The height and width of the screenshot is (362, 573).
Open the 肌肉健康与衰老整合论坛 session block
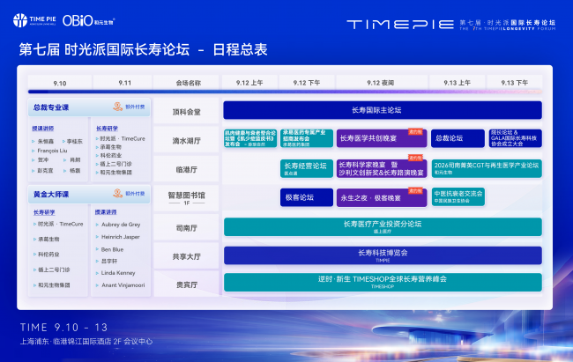(250, 138)
